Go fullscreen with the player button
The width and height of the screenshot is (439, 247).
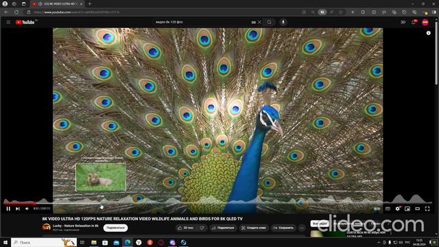[427, 209]
